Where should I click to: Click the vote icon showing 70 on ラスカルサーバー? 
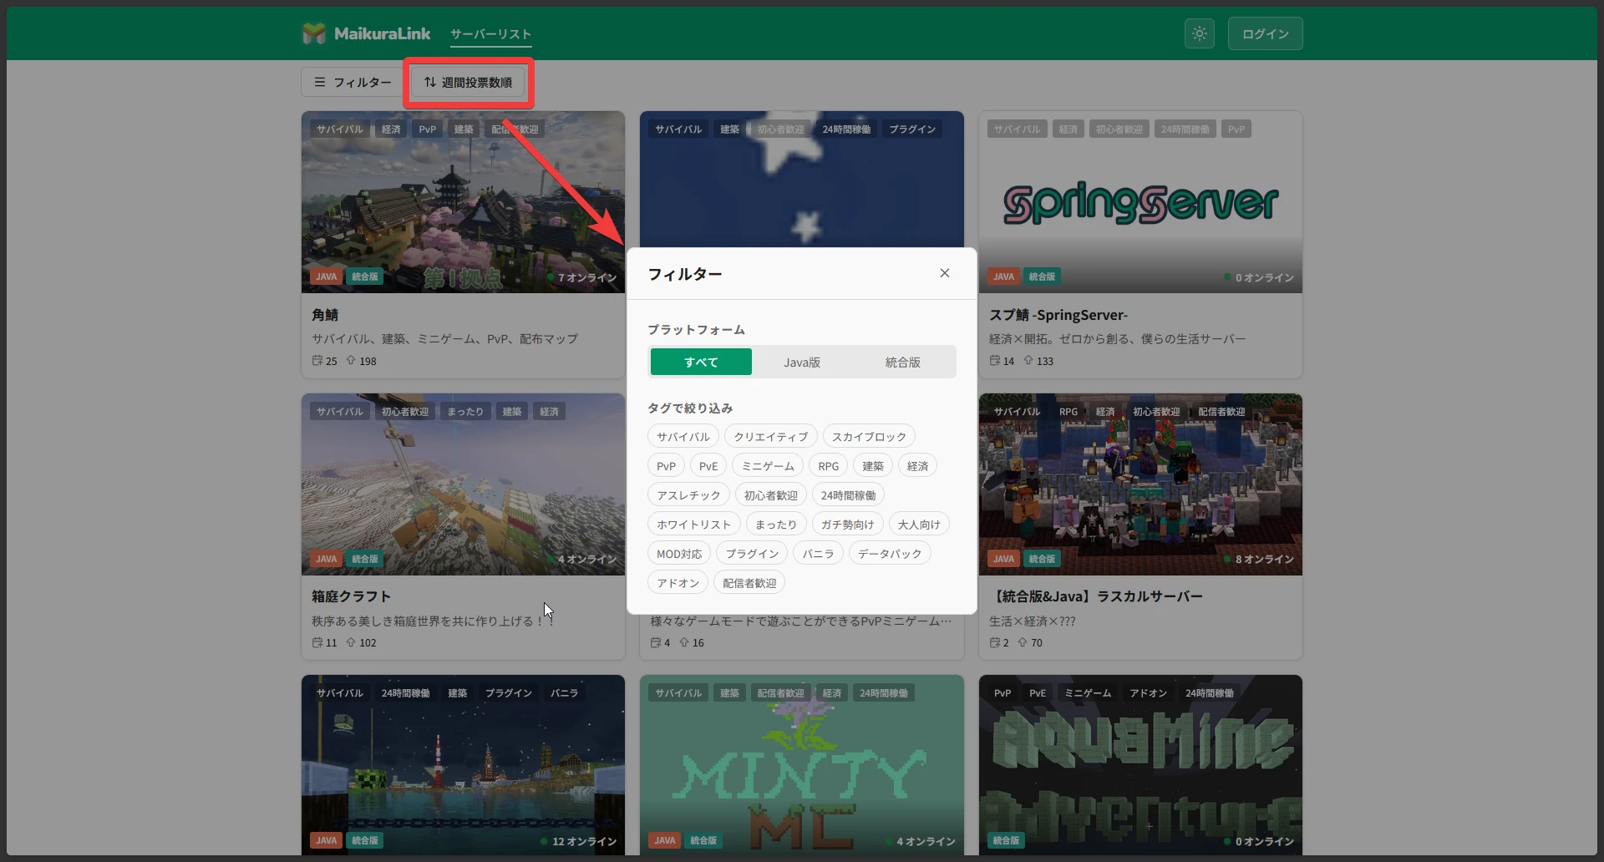point(1023,643)
